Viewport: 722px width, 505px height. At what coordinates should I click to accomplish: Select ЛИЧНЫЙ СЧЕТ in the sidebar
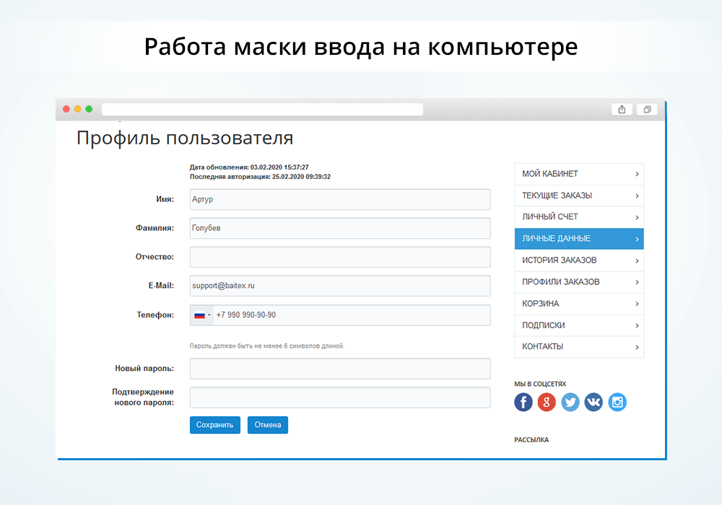570,217
